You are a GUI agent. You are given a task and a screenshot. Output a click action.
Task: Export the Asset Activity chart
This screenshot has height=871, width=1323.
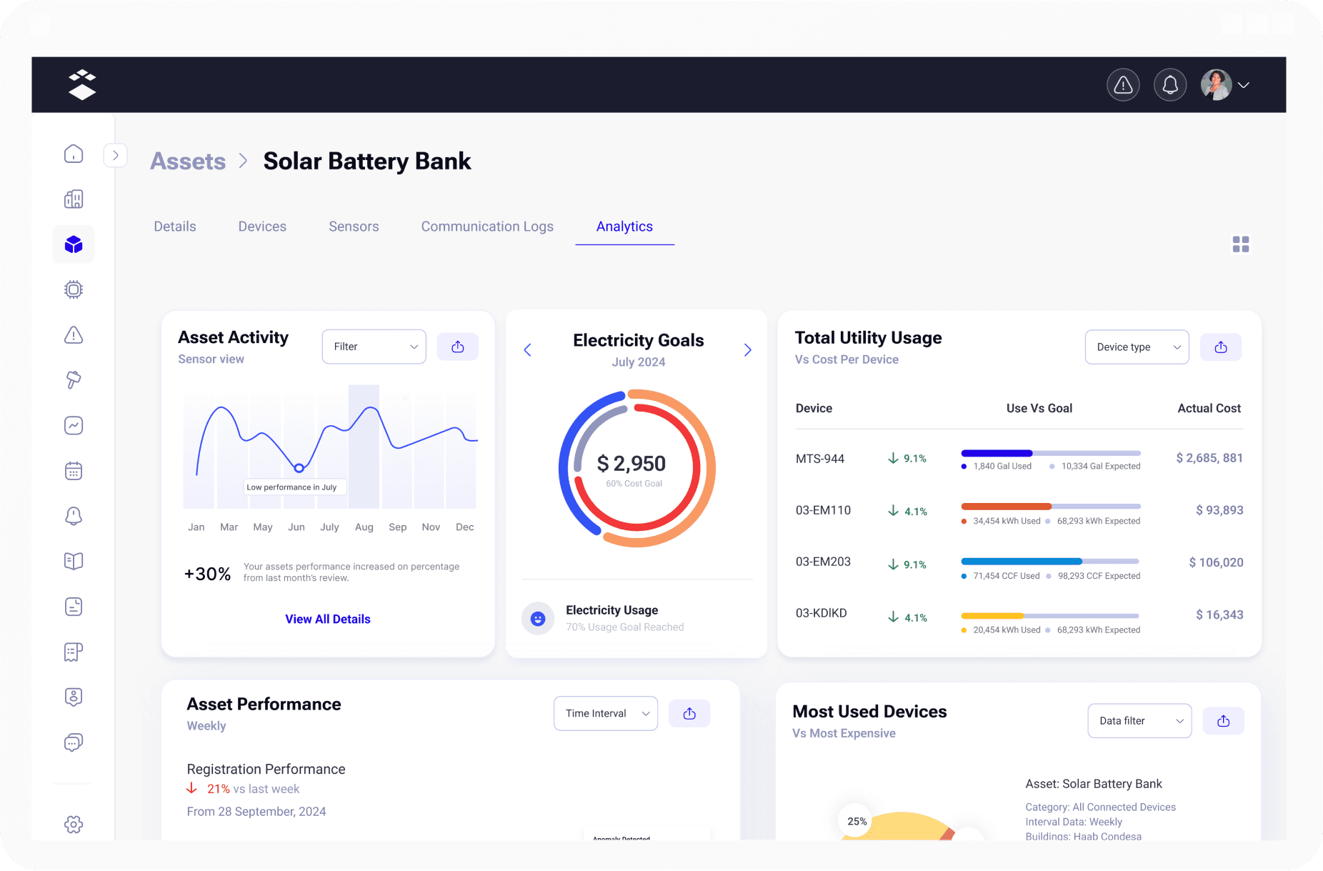click(x=458, y=347)
